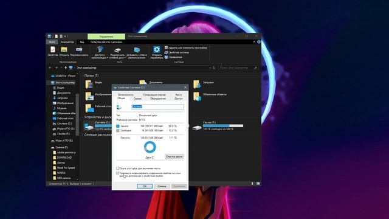Select the Система (C:) drive tile in main pane
Viewport: 389px width, 219px height.
[x=98, y=126]
